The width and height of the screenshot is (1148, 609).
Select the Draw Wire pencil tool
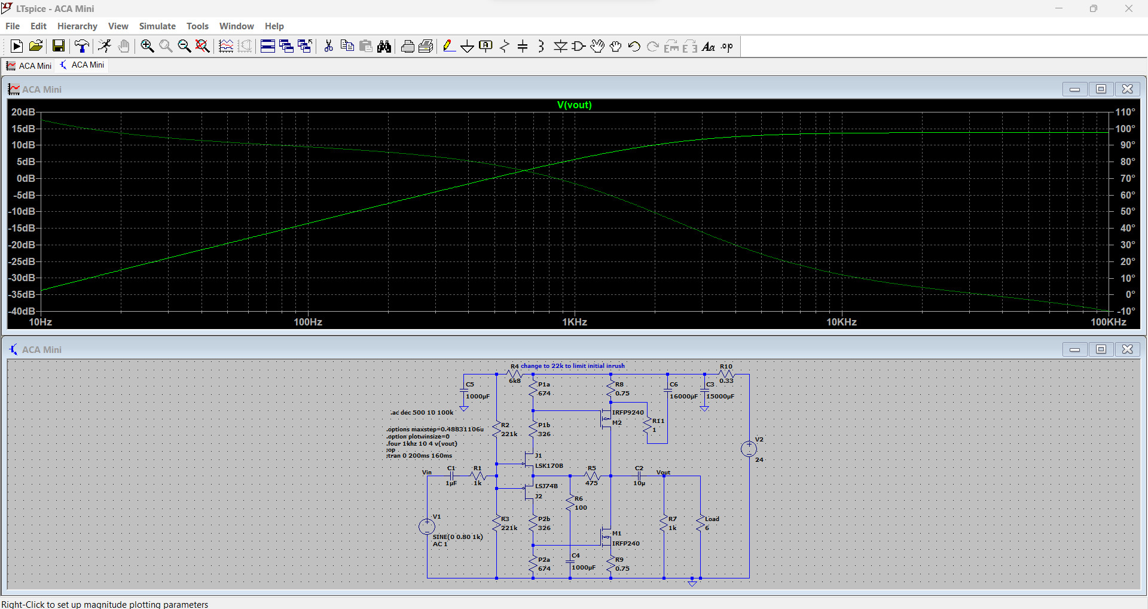click(449, 47)
